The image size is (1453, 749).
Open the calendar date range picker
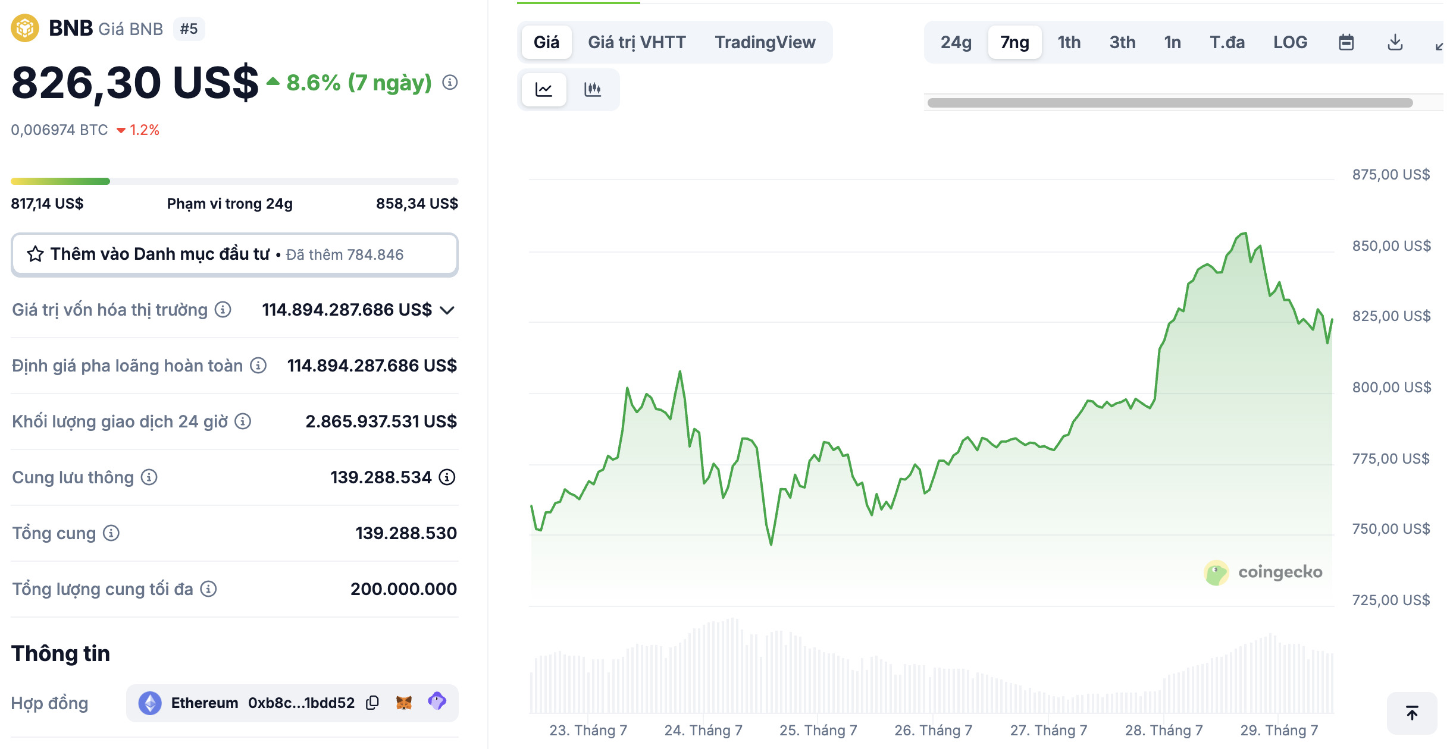click(x=1346, y=43)
